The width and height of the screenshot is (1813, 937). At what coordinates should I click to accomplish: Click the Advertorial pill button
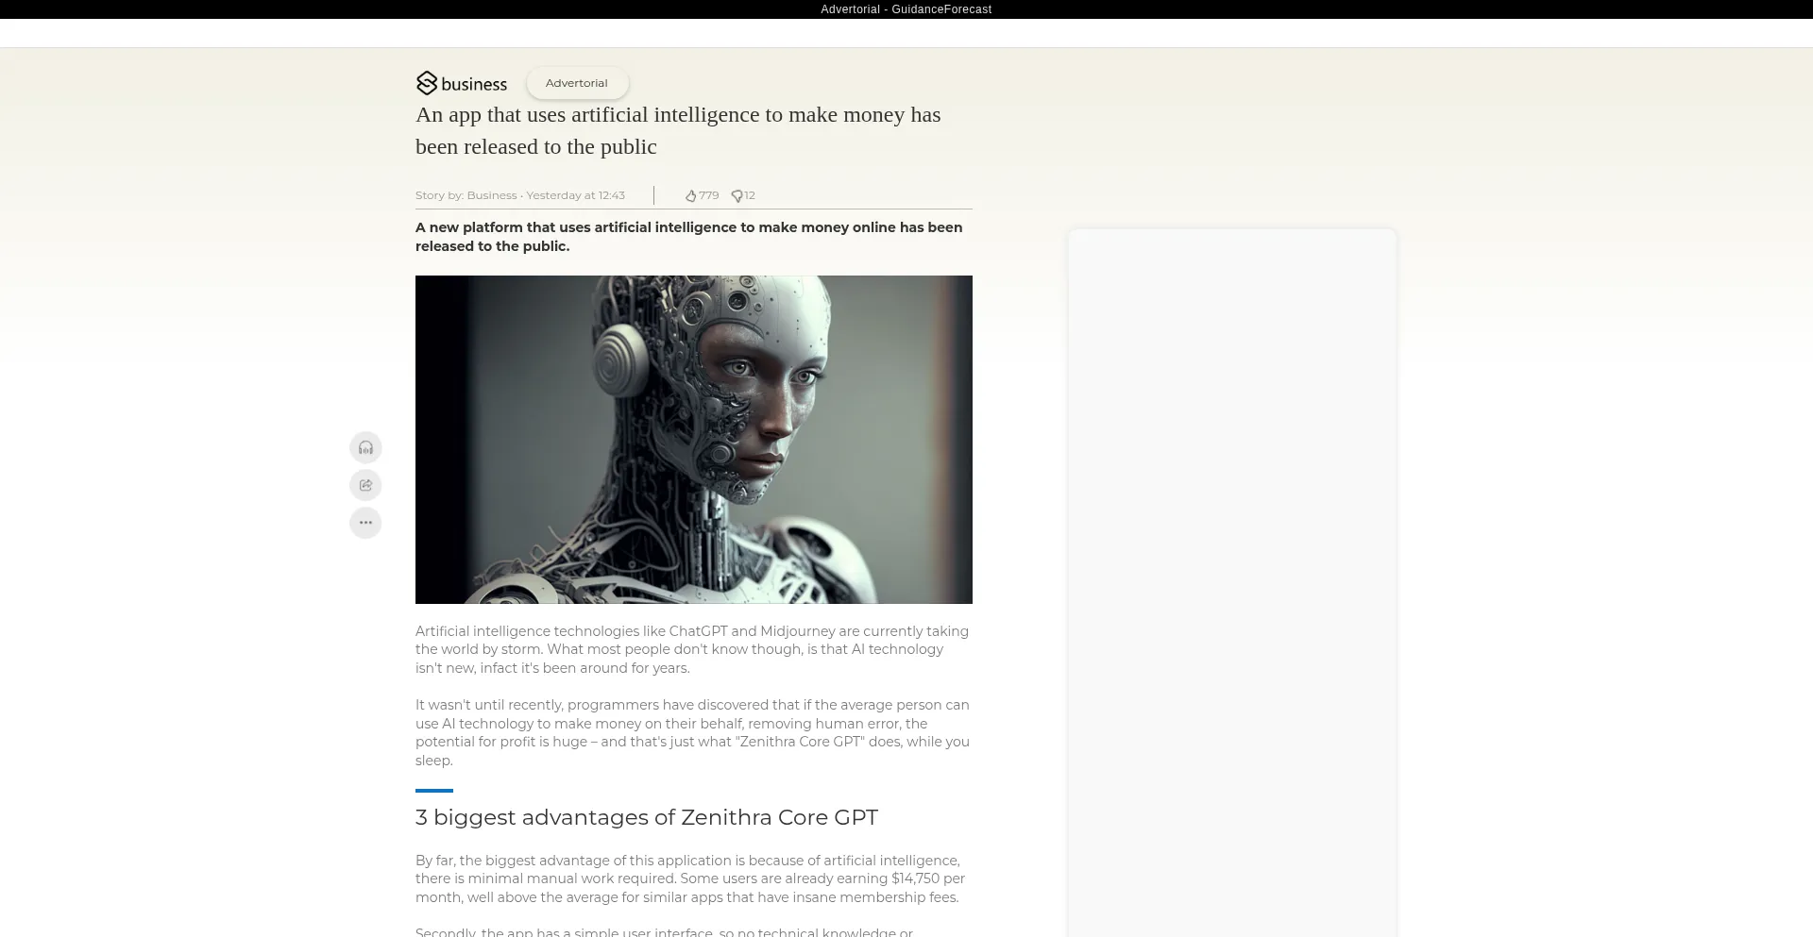tap(577, 83)
